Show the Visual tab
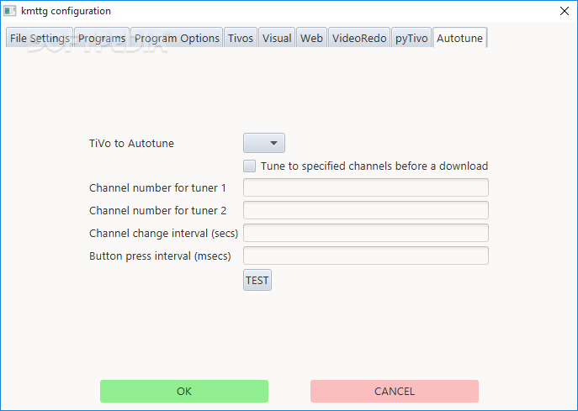 click(x=277, y=38)
